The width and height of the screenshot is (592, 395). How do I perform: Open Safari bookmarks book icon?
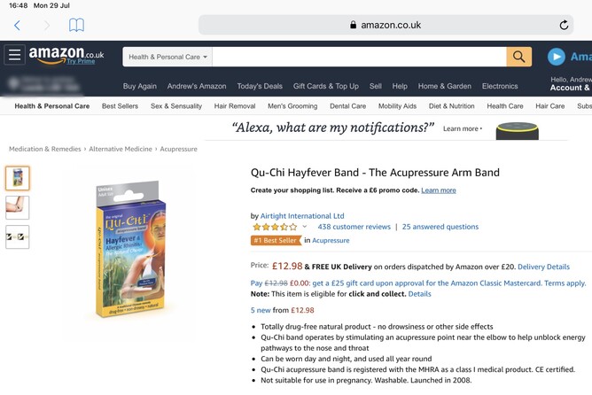pos(76,26)
